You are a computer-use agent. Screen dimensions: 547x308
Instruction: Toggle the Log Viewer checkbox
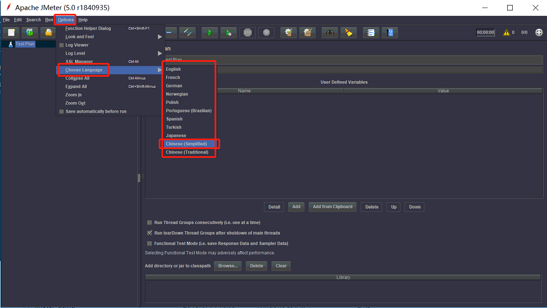tap(61, 45)
